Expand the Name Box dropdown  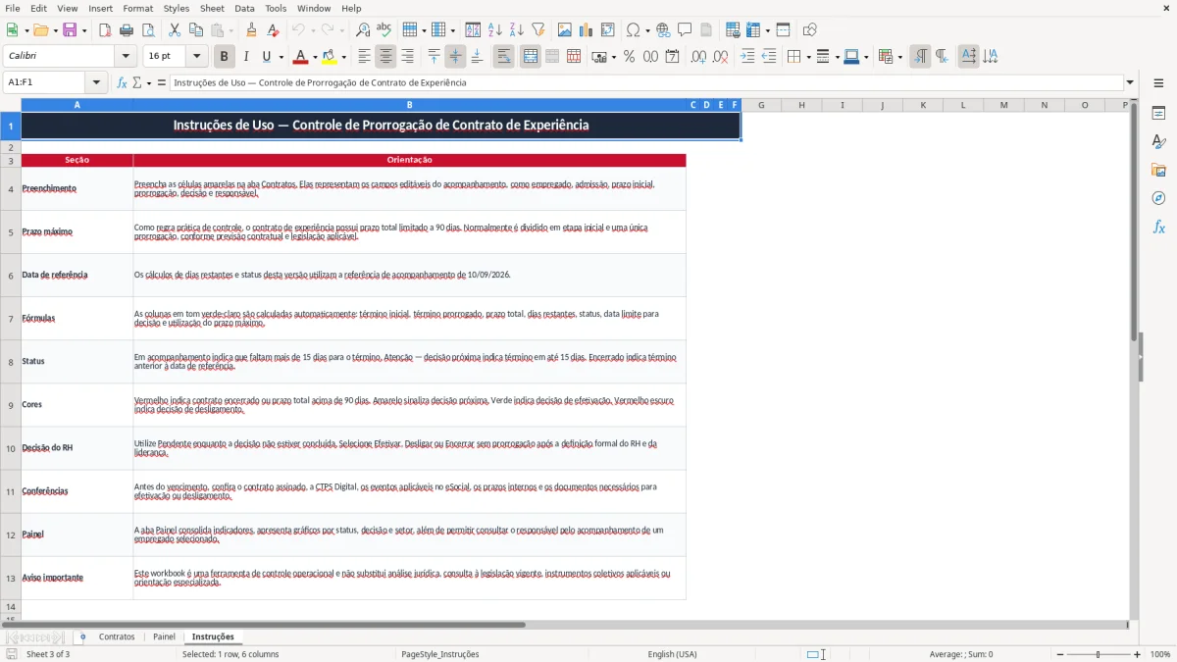pos(96,82)
